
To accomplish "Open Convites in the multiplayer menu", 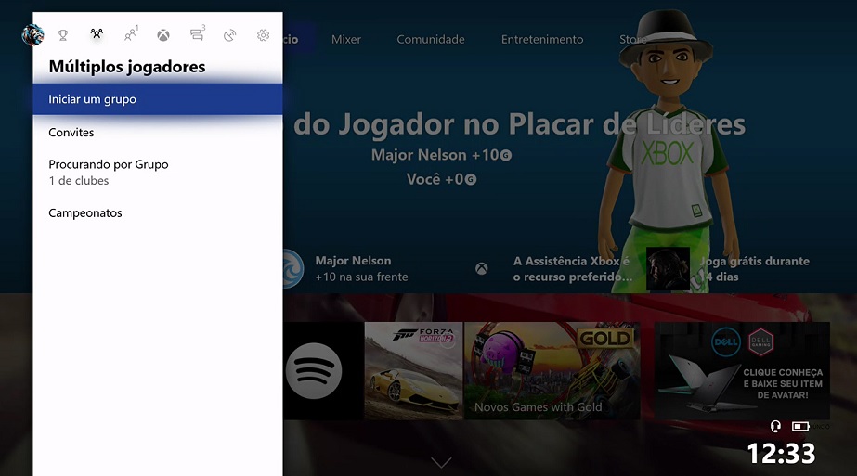I will 71,133.
